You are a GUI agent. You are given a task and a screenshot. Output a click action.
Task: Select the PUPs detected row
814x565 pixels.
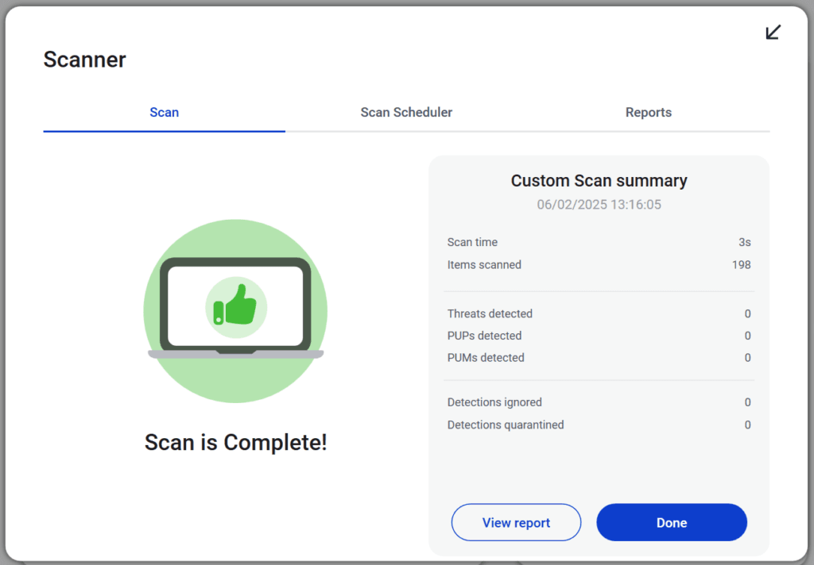(x=485, y=336)
